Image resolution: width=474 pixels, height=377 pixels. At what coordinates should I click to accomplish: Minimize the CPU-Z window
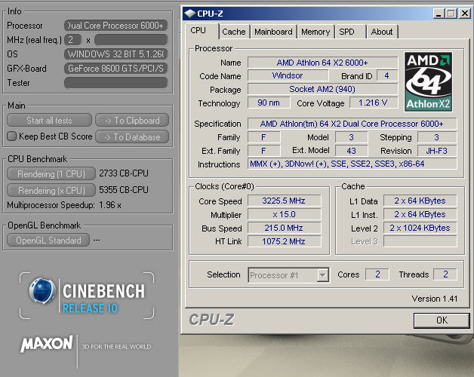coord(439,14)
